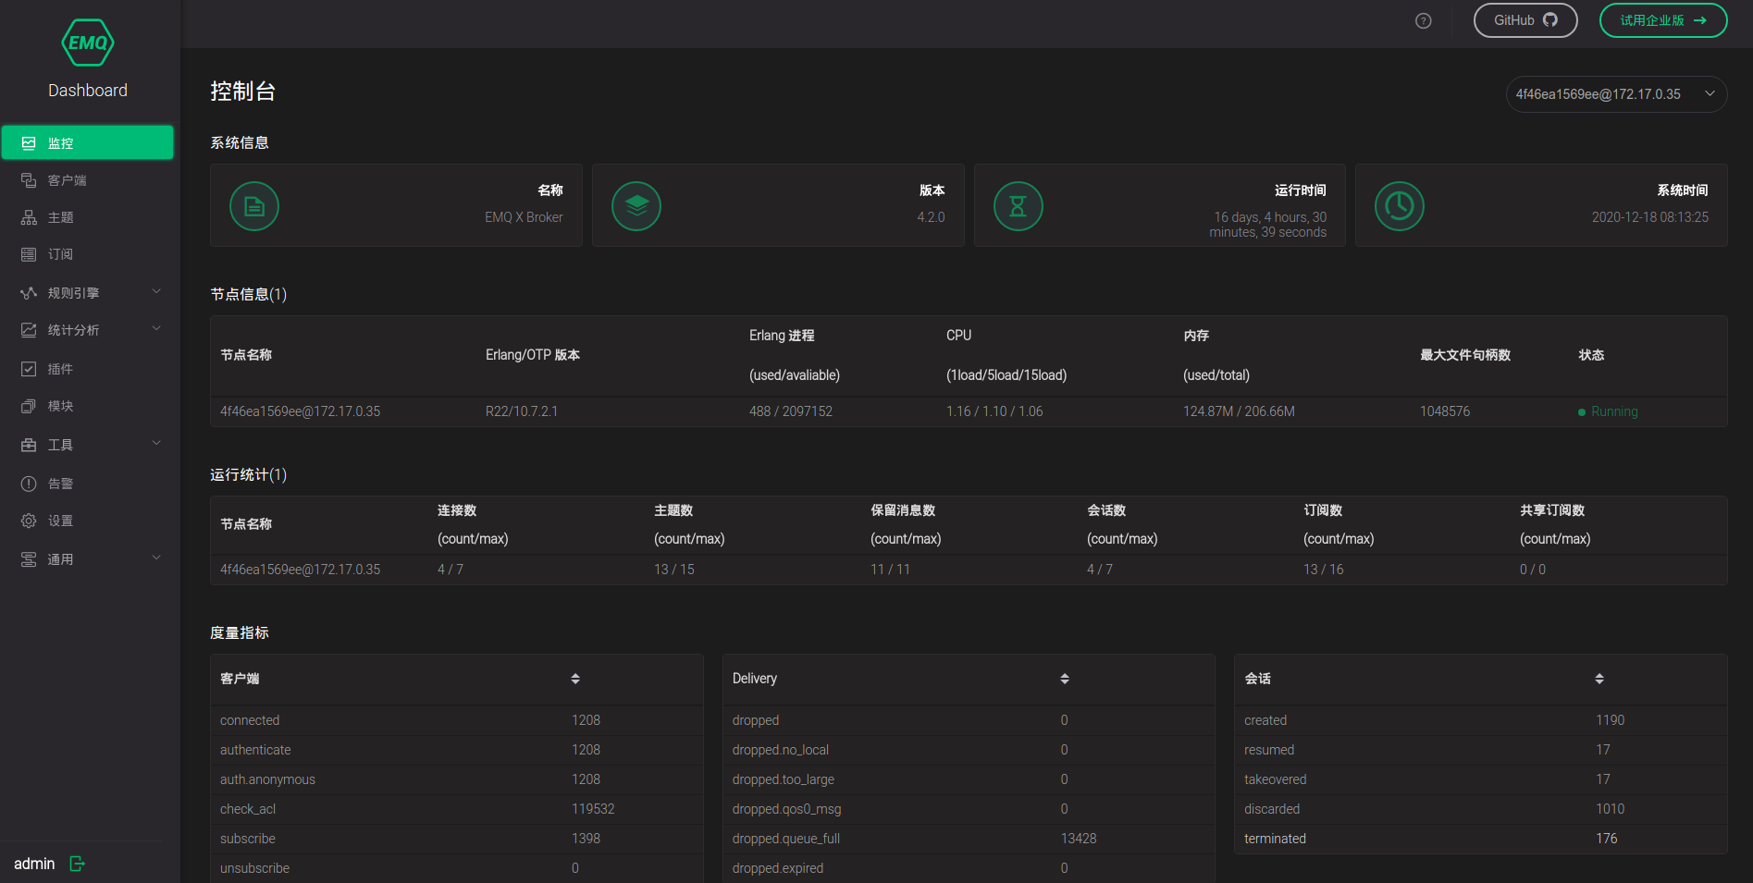Click the document icon in 名称 card
Viewport: 1753px width, 883px height.
(x=254, y=206)
